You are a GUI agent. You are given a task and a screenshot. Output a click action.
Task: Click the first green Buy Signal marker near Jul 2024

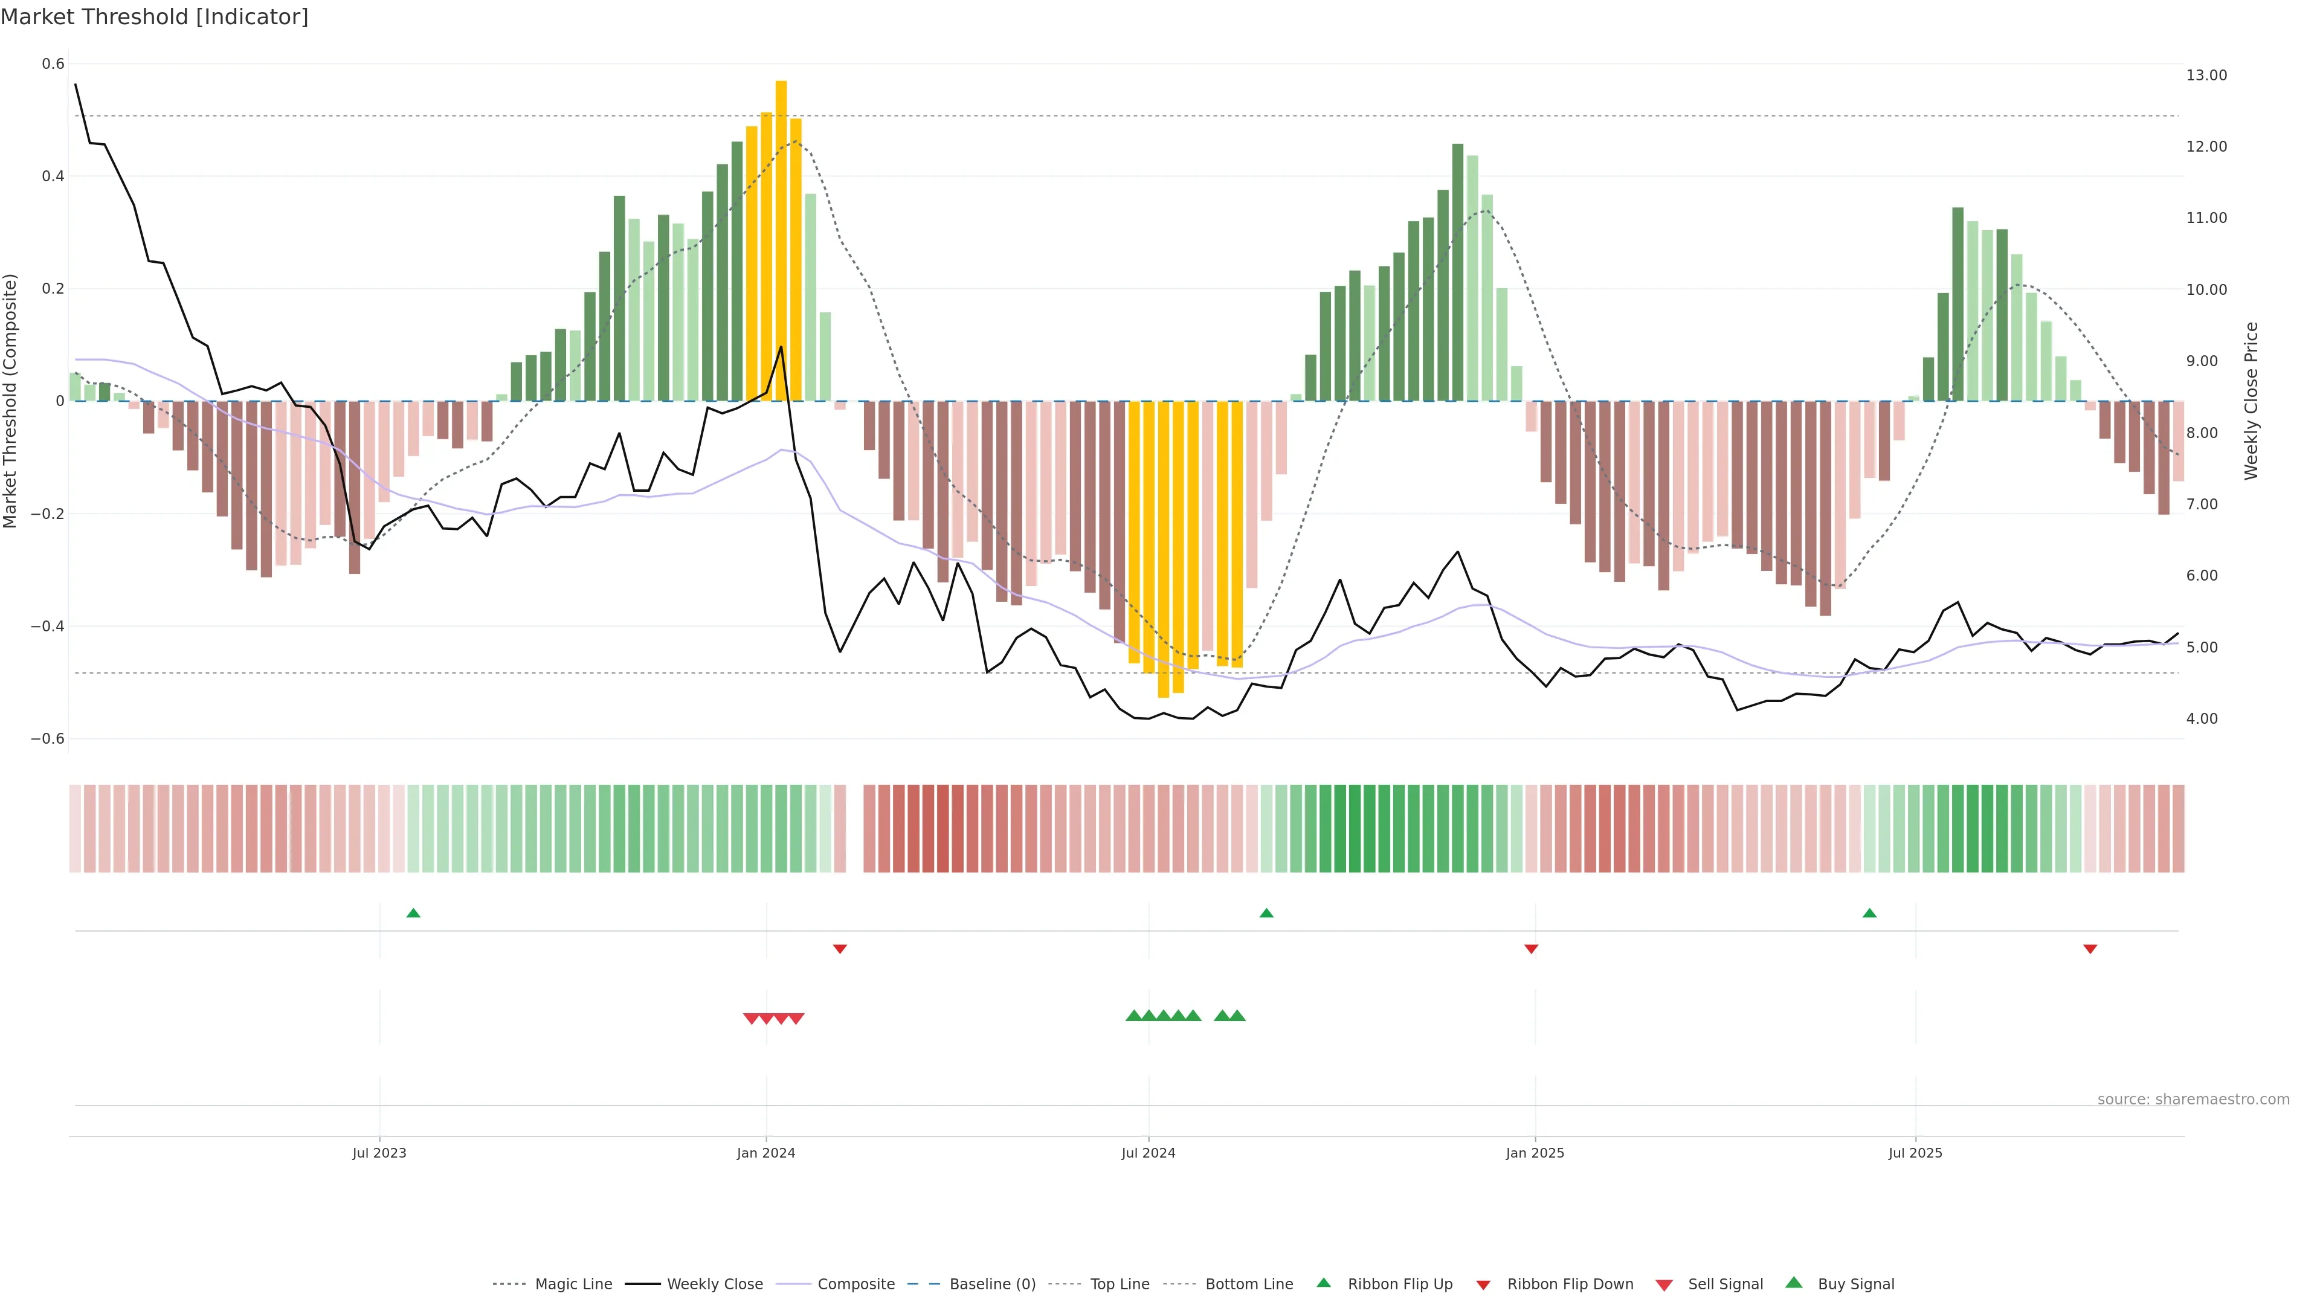(x=1134, y=1016)
